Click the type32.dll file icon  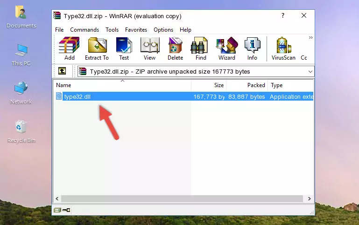tap(59, 96)
